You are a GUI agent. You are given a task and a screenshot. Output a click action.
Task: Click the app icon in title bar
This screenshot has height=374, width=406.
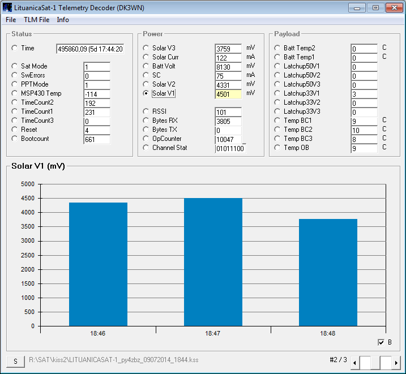(x=7, y=7)
